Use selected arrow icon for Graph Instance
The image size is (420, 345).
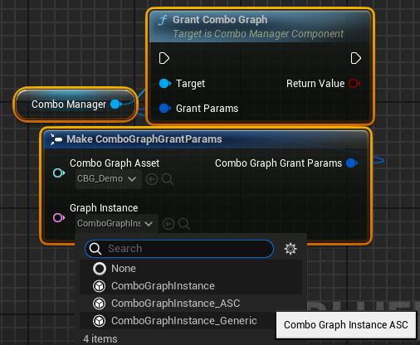(x=168, y=224)
